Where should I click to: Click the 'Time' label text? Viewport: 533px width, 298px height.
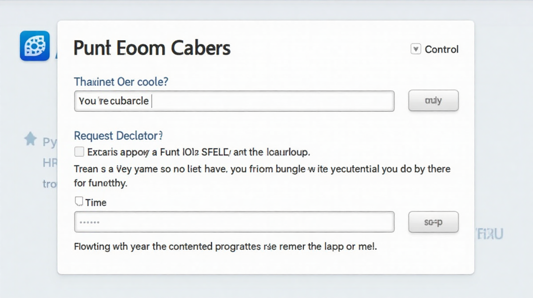click(96, 203)
